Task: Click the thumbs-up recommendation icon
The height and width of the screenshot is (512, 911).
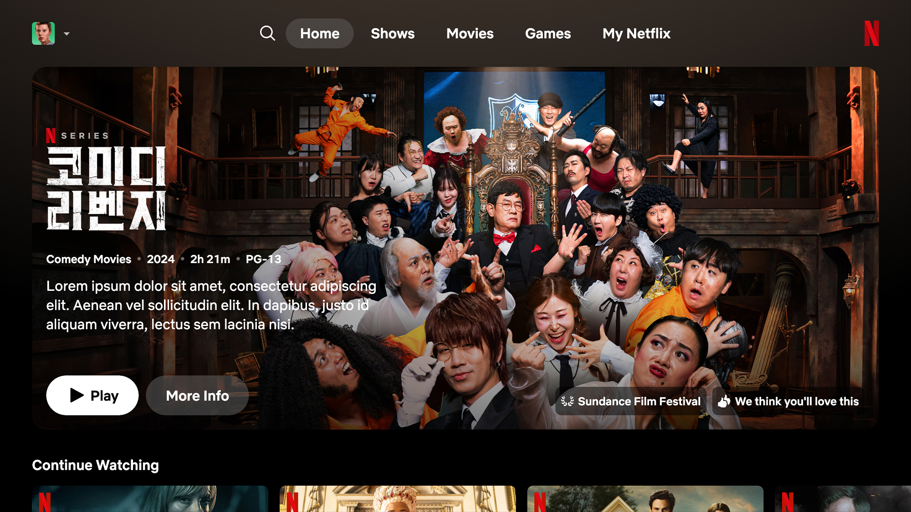Action: click(x=724, y=401)
